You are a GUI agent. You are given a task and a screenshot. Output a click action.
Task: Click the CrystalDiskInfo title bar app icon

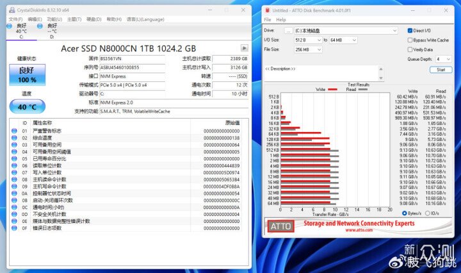coord(12,10)
